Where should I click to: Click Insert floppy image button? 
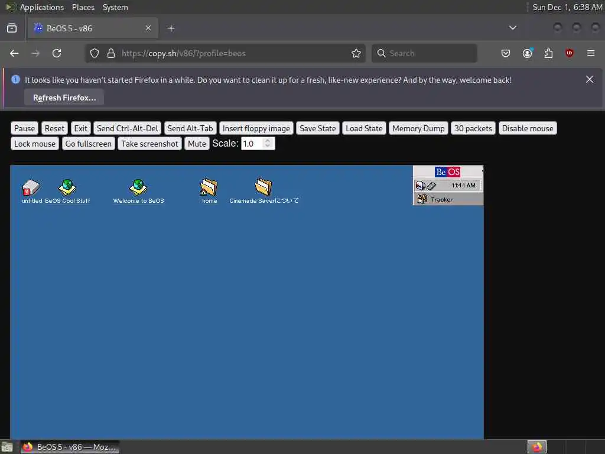(256, 128)
